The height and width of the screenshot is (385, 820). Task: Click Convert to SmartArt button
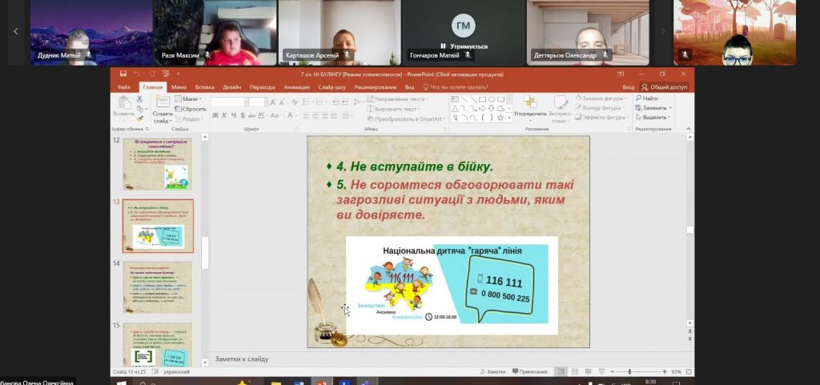[x=407, y=118]
